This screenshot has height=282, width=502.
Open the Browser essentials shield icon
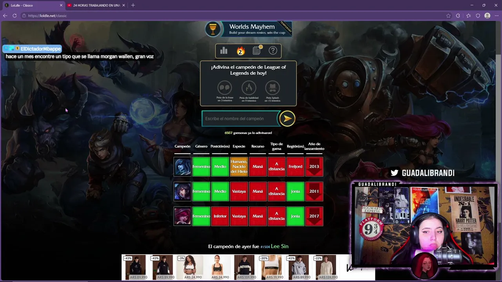tap(478, 16)
